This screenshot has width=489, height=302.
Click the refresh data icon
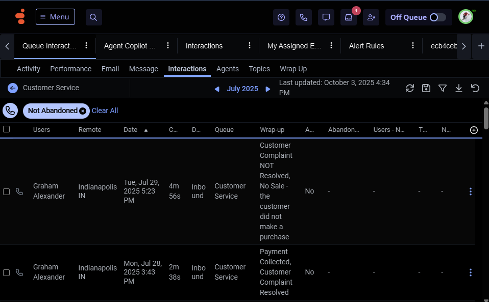[409, 88]
